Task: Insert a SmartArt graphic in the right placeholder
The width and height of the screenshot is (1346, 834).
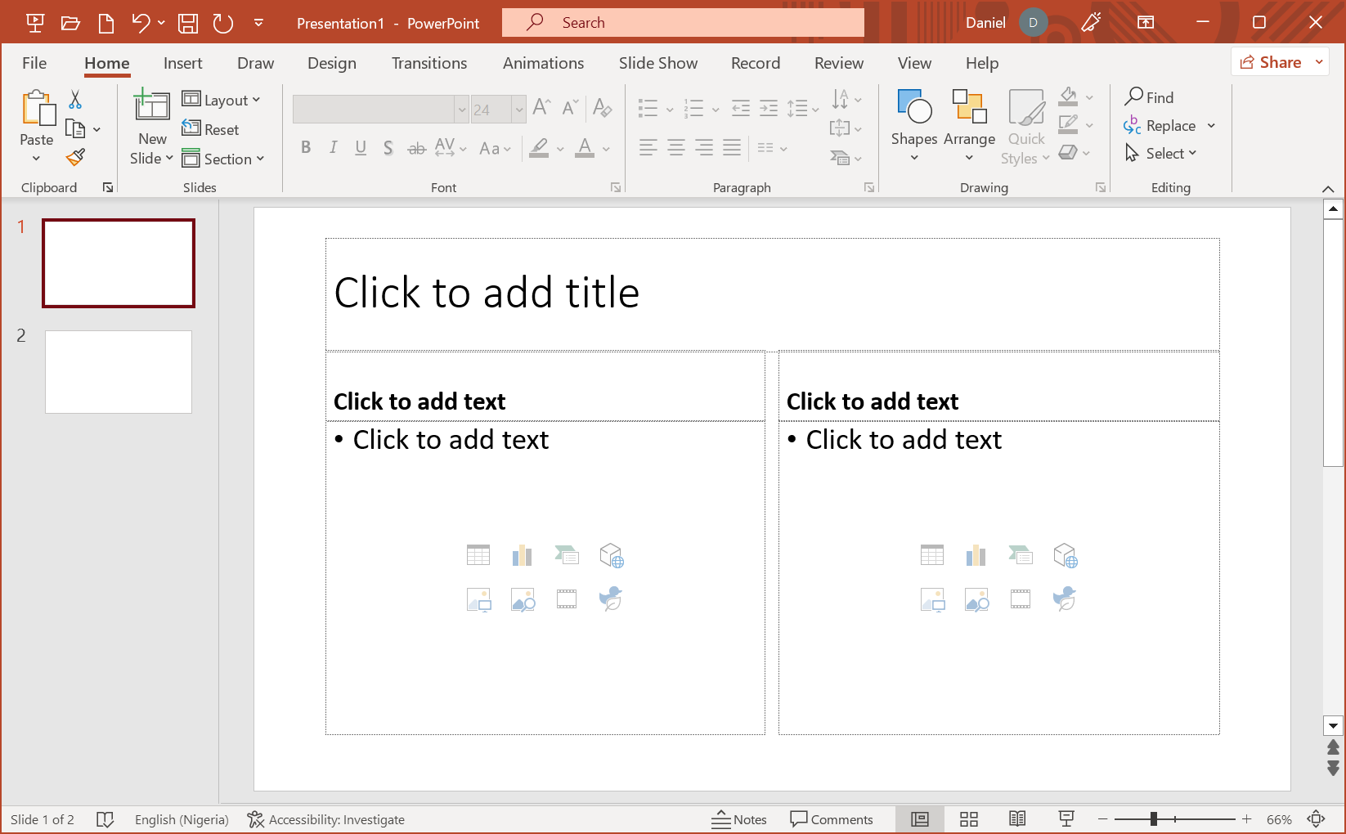Action: (1021, 555)
